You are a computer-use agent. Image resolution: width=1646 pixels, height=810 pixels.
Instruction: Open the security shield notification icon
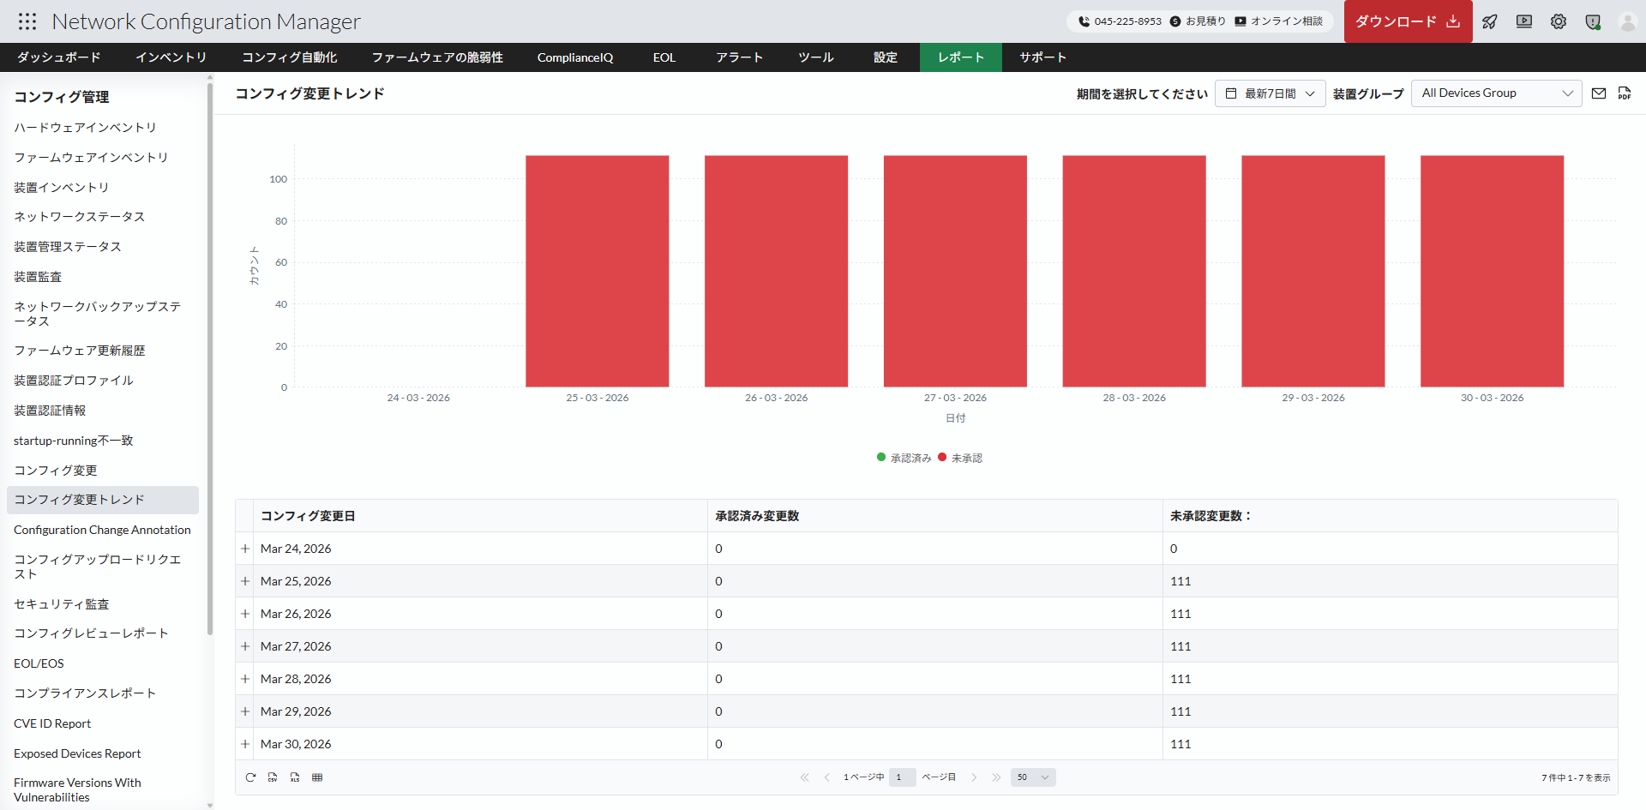coord(1594,21)
